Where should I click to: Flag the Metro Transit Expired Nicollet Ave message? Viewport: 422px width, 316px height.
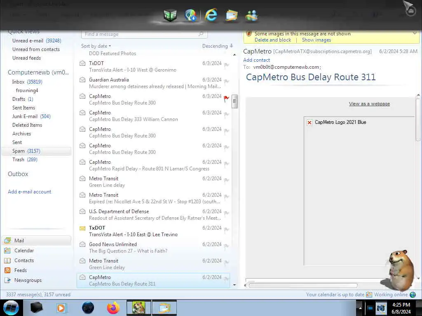(x=227, y=197)
